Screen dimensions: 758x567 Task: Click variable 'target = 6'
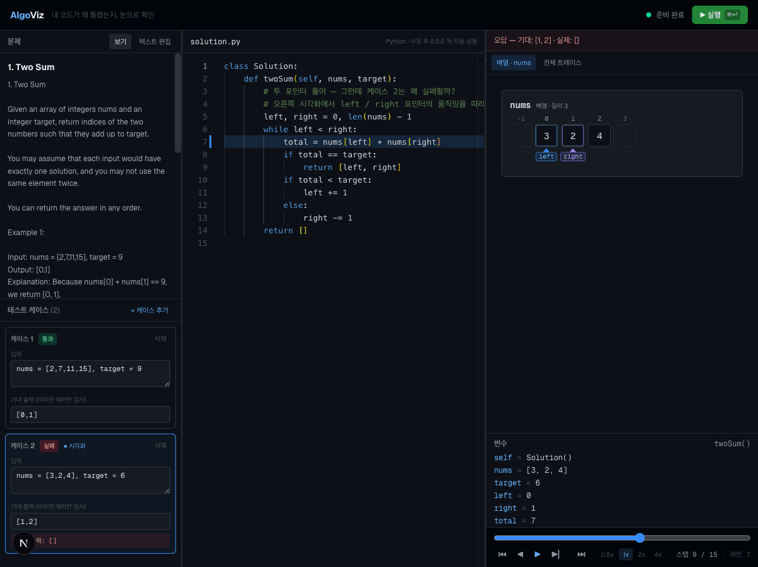click(517, 483)
